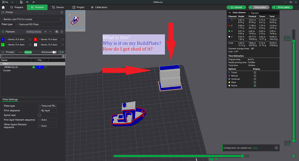Open filament 1 Bambu PLA Basic dropdown

16,39
